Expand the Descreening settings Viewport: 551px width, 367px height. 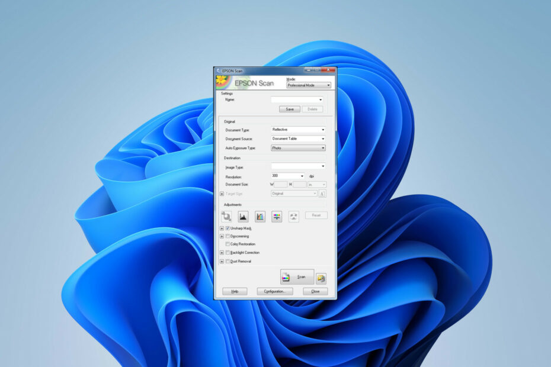coord(222,236)
